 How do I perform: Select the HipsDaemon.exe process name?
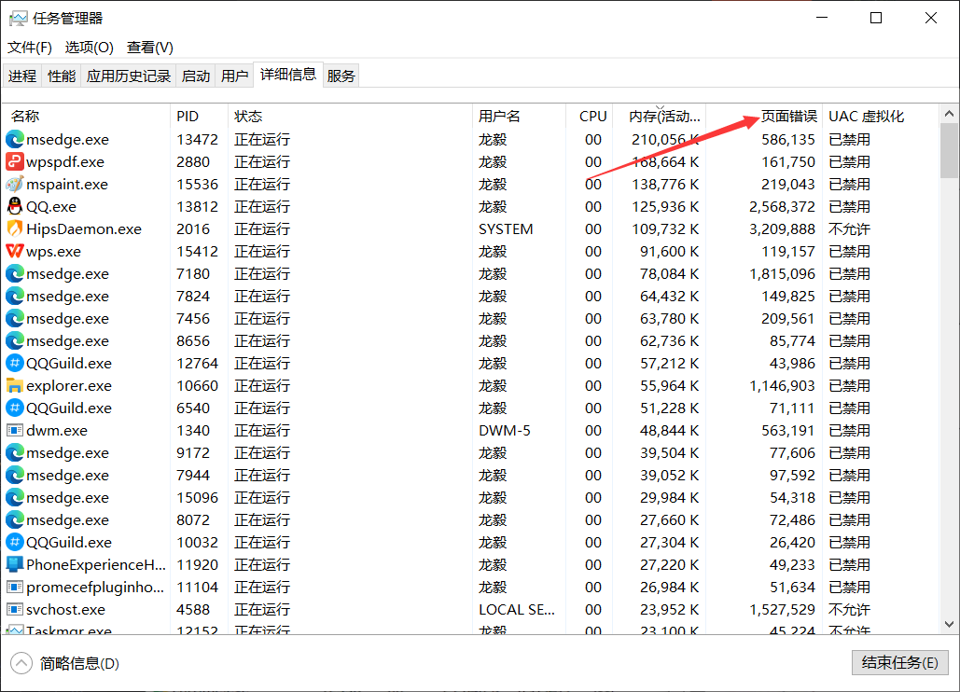tap(84, 228)
